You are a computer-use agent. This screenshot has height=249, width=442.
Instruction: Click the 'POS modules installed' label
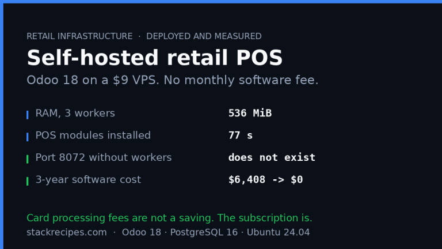click(x=93, y=135)
